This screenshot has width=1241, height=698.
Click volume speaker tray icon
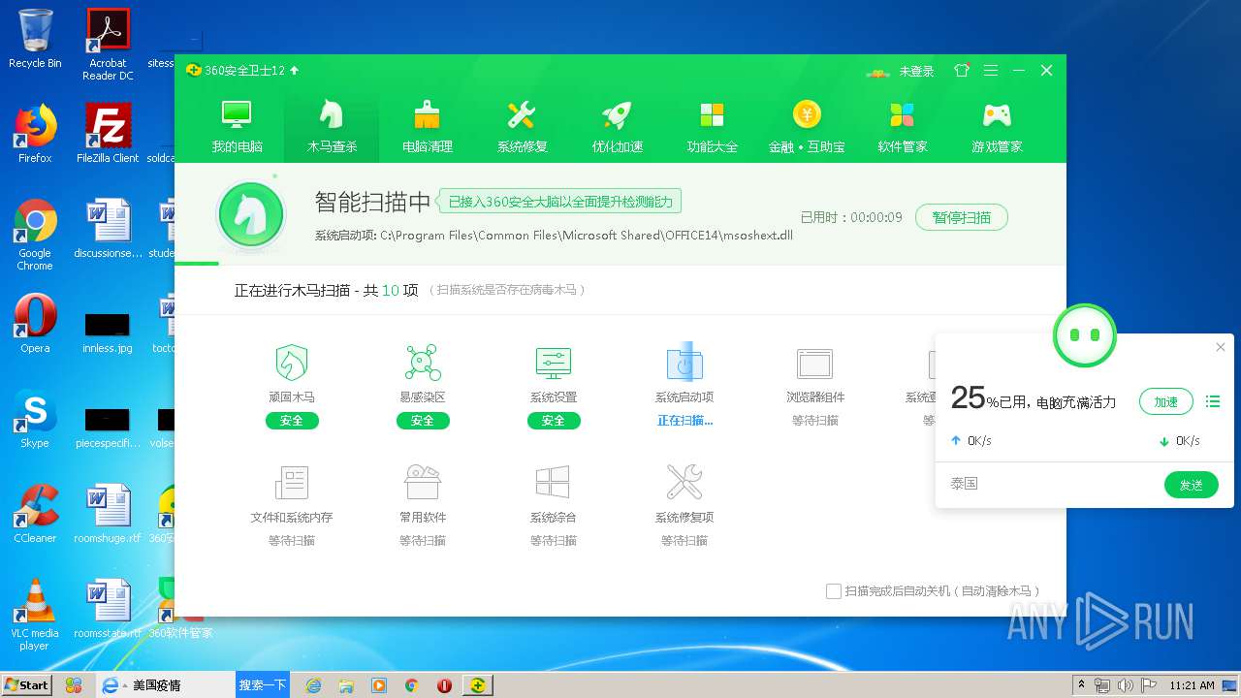click(1123, 685)
